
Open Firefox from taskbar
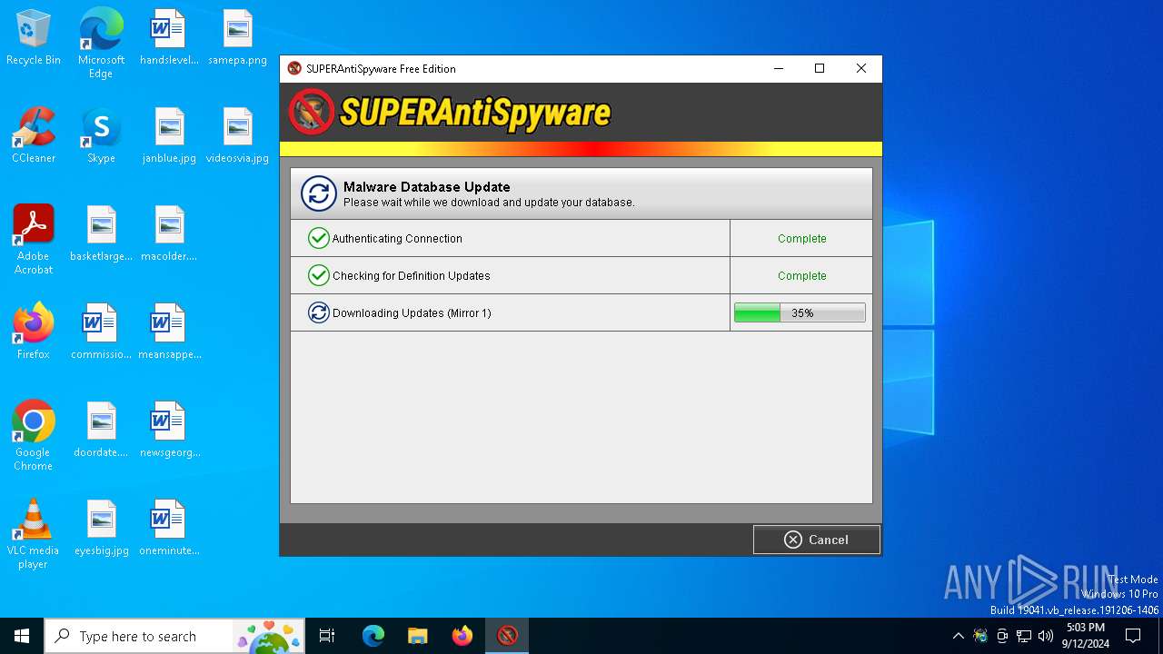coord(462,636)
